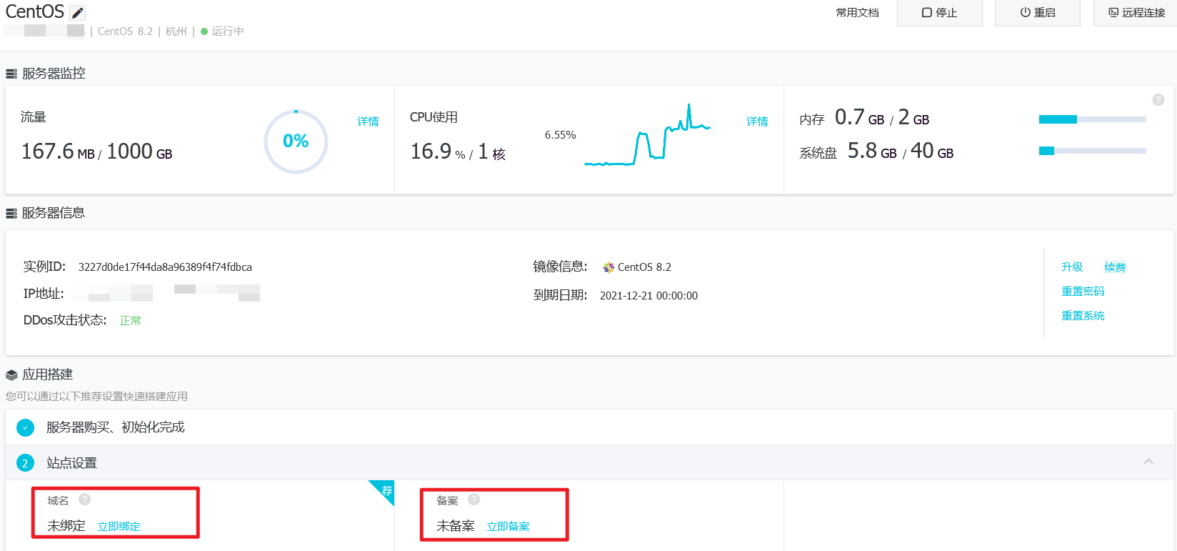Click 重置密码 reset password link
This screenshot has height=551, width=1177.
(x=1083, y=291)
